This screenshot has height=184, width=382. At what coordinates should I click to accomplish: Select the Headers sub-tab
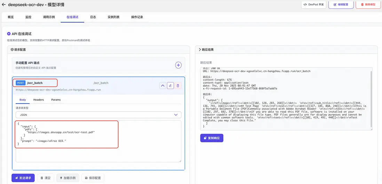click(39, 100)
